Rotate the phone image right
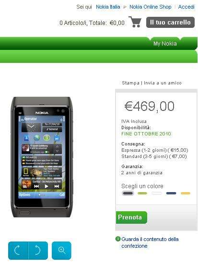 click(38, 250)
